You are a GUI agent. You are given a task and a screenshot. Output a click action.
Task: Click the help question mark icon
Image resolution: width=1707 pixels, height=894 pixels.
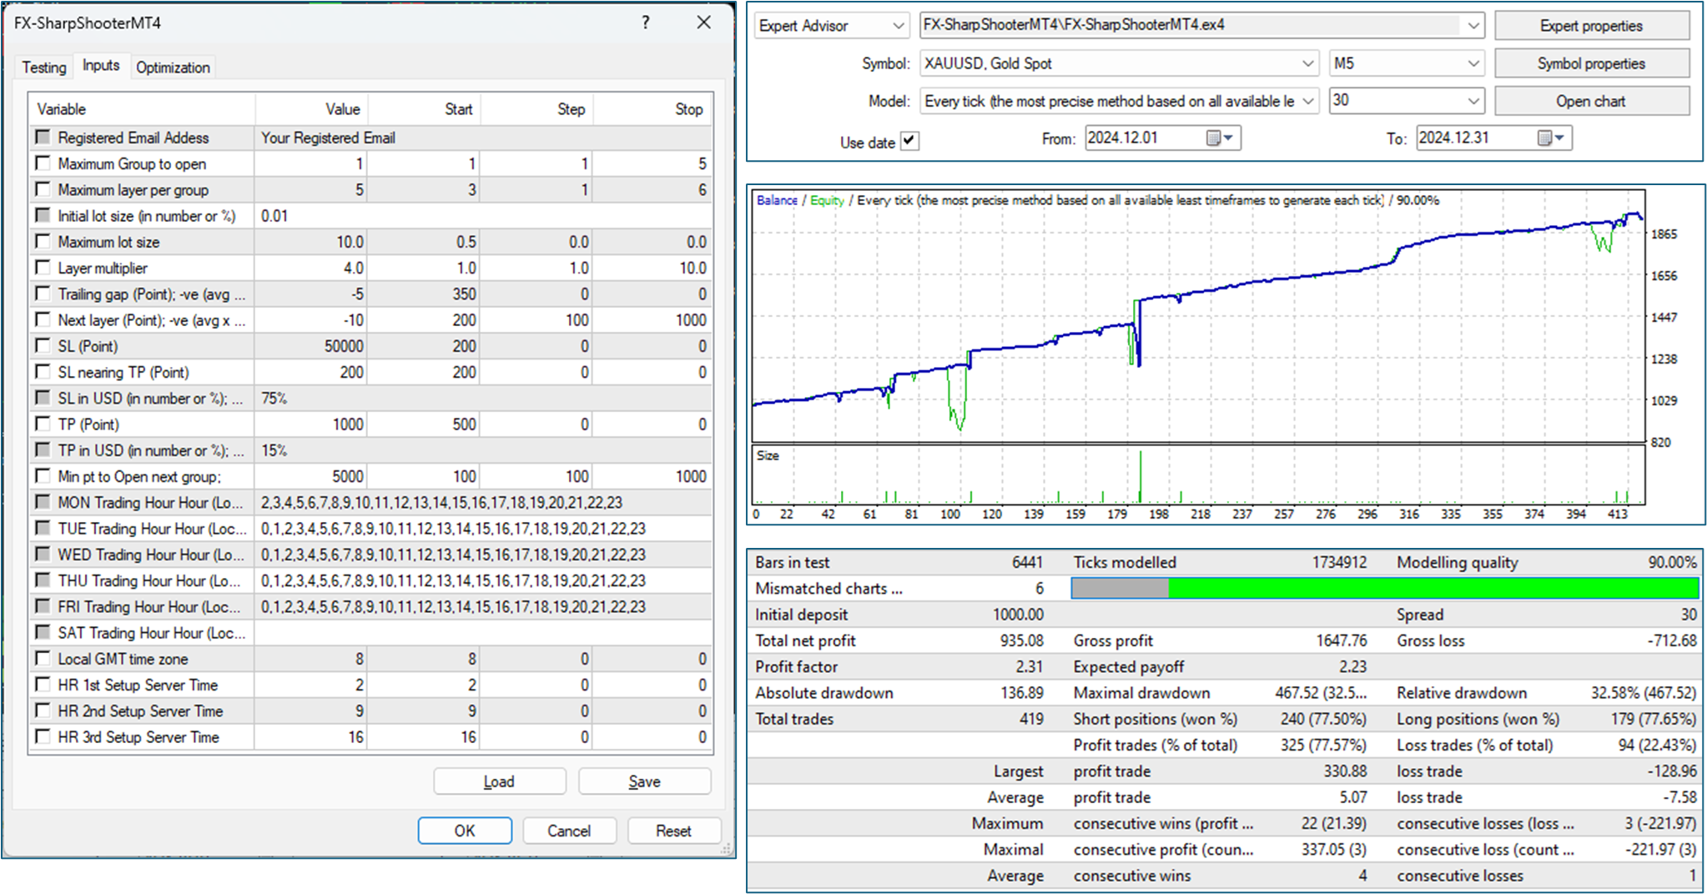(x=645, y=23)
